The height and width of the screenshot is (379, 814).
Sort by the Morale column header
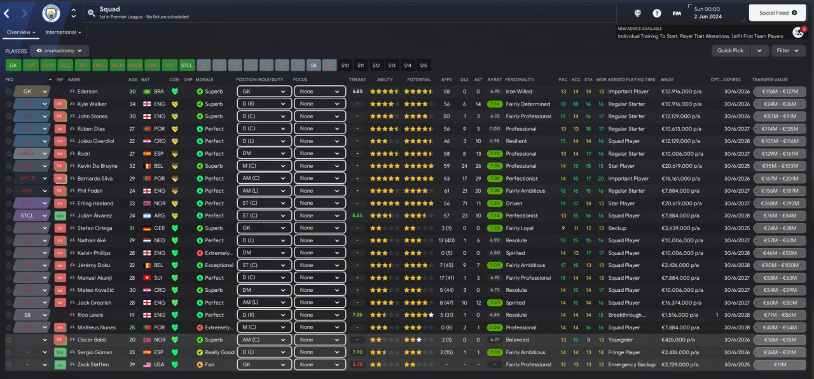click(204, 79)
